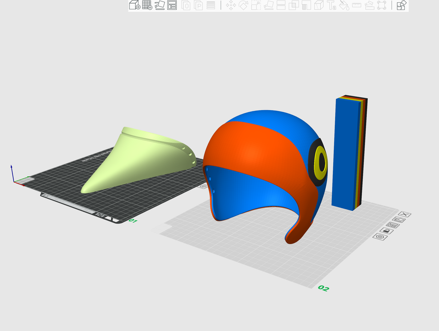Activate the Move gizmo
The height and width of the screenshot is (331, 439).
[x=231, y=5]
